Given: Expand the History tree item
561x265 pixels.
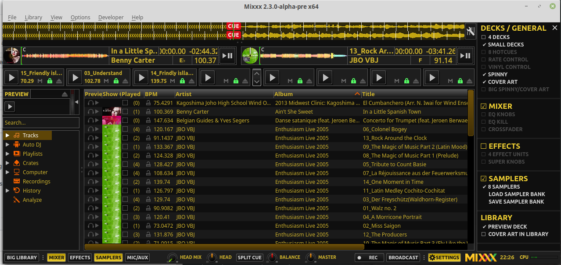Looking at the screenshot, I should 7,191.
